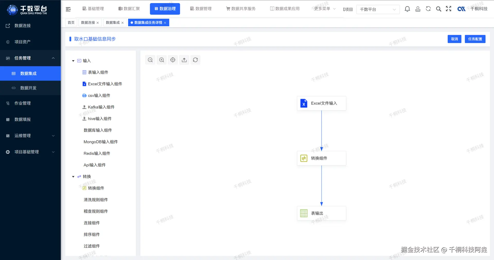Open the 数据成果应用 top menu
This screenshot has height=260, width=494.
click(x=285, y=9)
